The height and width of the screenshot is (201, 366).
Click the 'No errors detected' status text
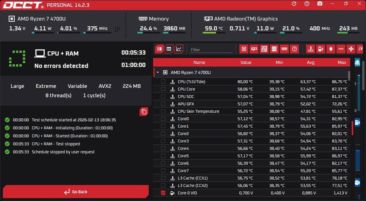[61, 66]
